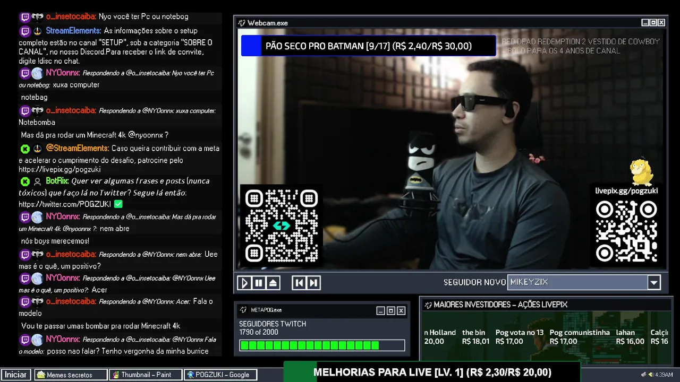
Task: Click the Webcam.exe title bar icon
Action: pos(242,23)
